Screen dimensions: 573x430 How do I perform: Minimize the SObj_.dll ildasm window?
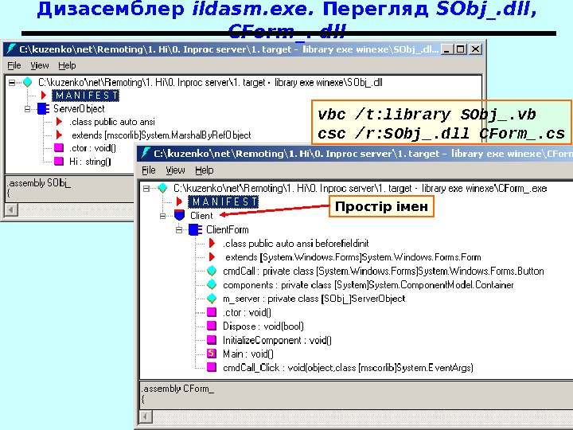click(x=446, y=49)
